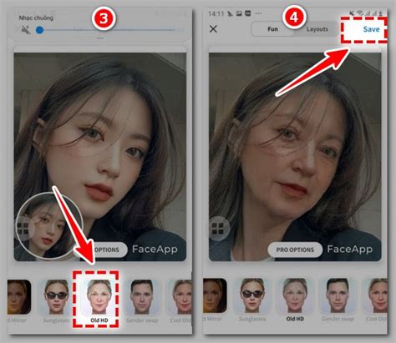396x343 pixels.
Task: Tap the 14:11 clock in status bar
Action: 216,13
